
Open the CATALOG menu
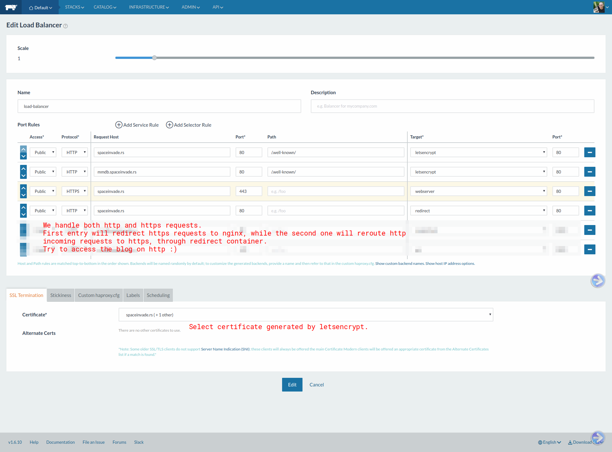click(105, 7)
